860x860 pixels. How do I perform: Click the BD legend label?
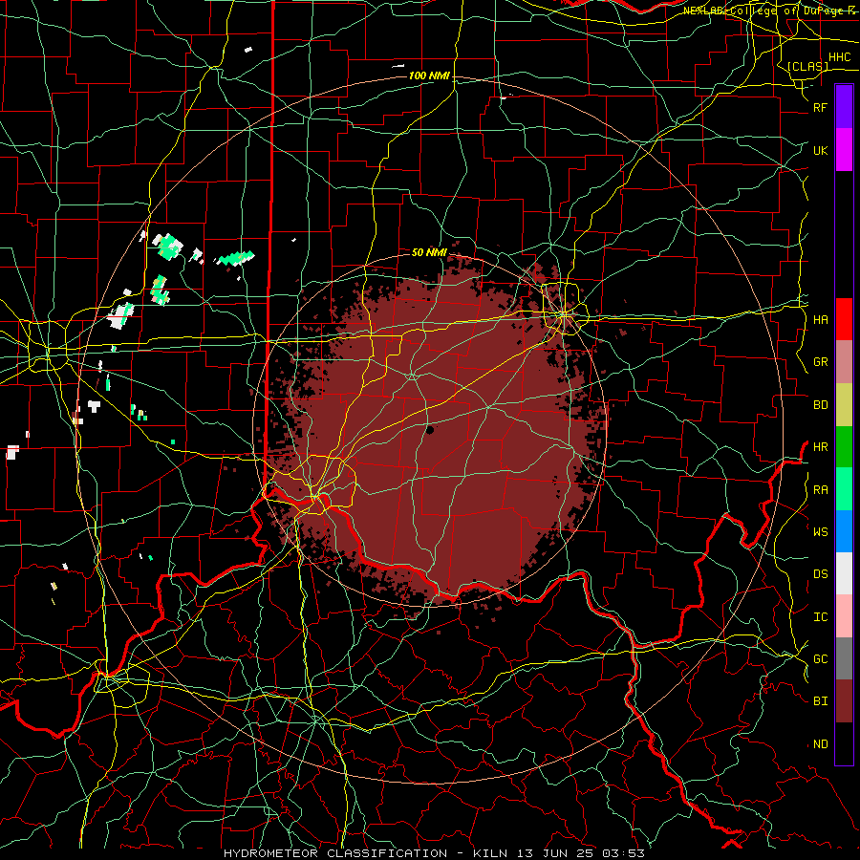[x=820, y=405]
